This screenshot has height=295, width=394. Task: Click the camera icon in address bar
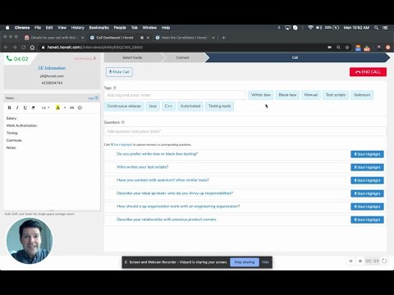click(330, 48)
